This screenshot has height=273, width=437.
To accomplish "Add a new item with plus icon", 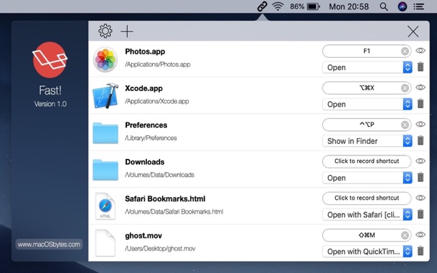I will pos(127,31).
